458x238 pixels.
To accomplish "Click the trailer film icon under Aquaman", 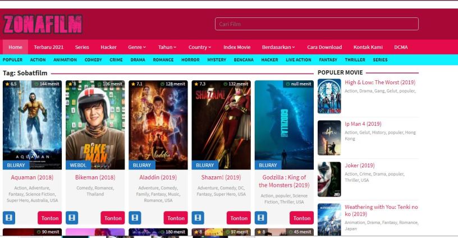I will pyautogui.click(x=9, y=218).
